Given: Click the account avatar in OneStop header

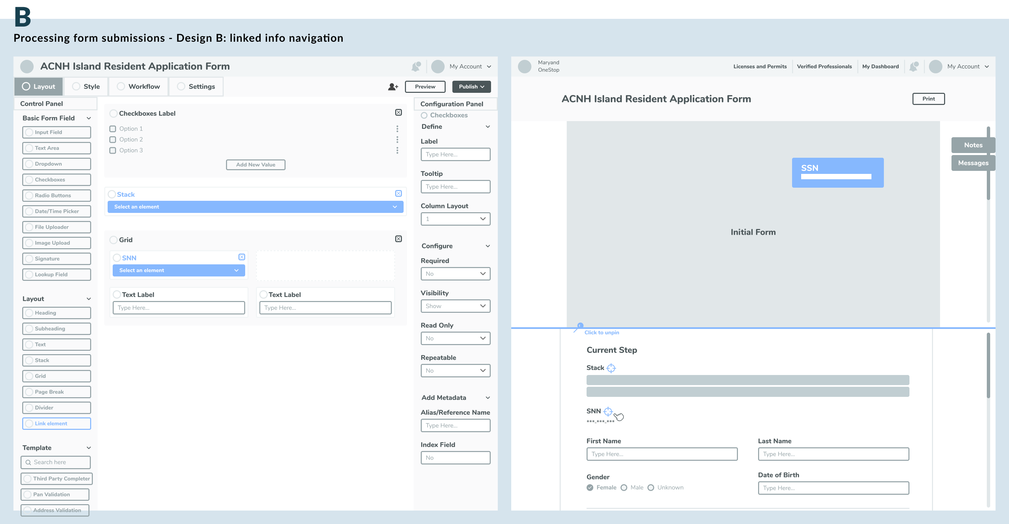Looking at the screenshot, I should pyautogui.click(x=936, y=67).
